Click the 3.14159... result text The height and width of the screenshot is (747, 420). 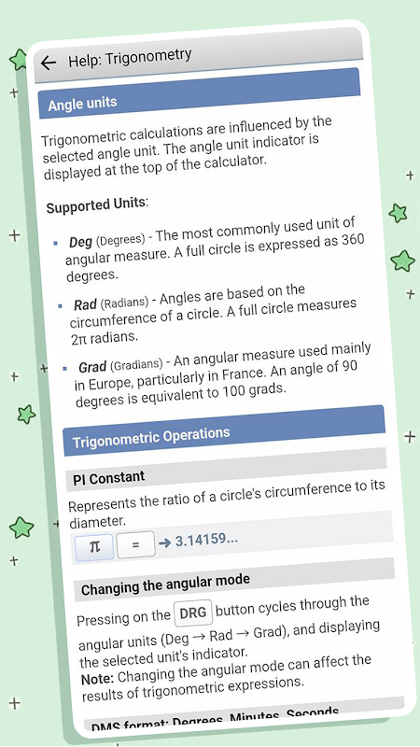click(x=206, y=541)
